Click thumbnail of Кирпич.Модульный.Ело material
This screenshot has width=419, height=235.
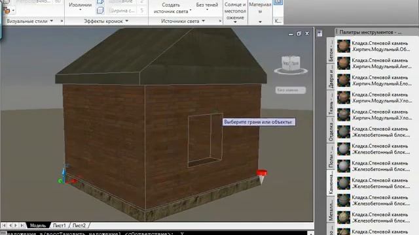[343, 80]
